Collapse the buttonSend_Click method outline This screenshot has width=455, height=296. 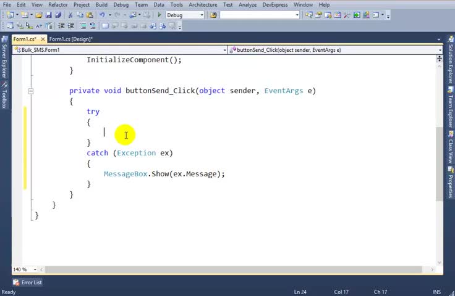pos(31,91)
